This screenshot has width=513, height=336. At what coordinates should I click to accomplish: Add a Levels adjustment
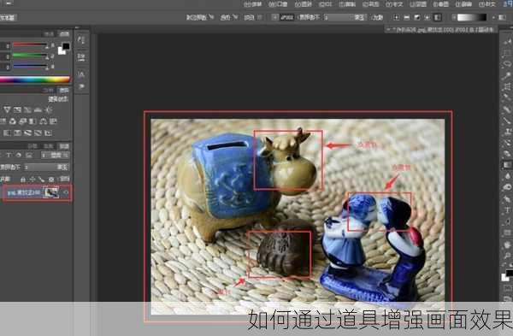pyautogui.click(x=38, y=110)
